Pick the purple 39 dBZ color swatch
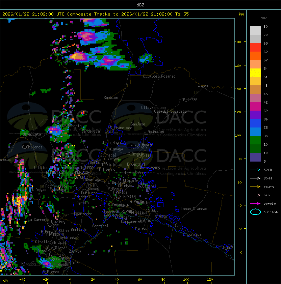The image size is (281, 284). click(255, 115)
